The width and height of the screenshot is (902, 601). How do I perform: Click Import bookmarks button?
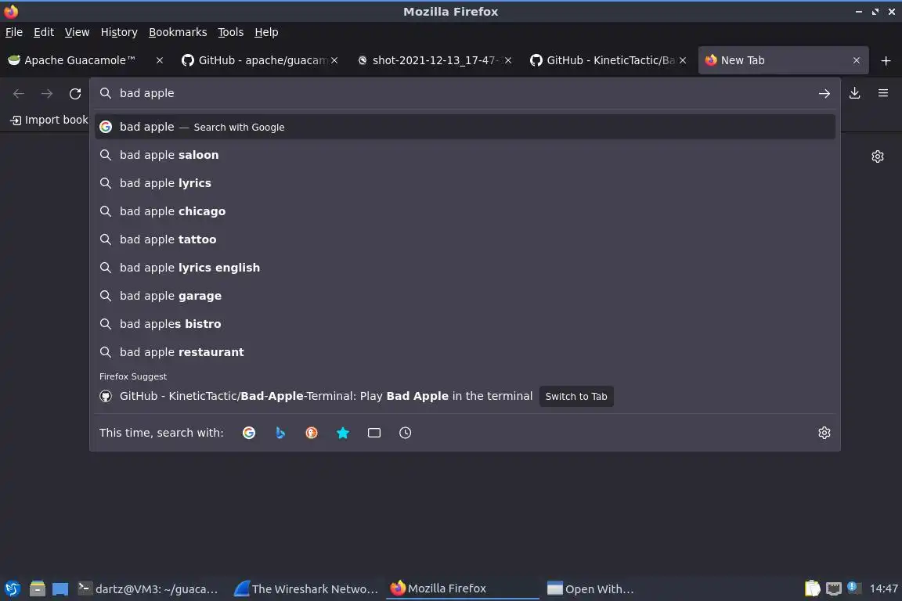49,120
